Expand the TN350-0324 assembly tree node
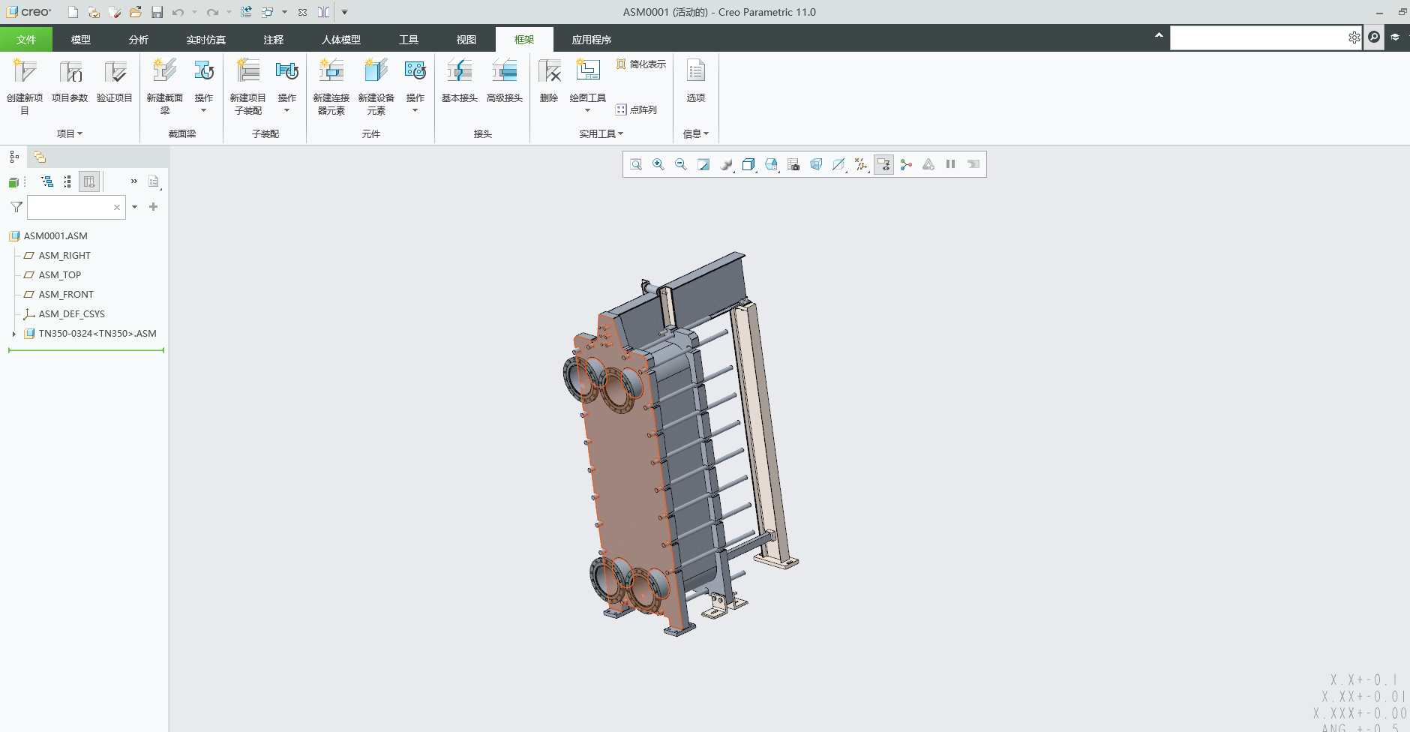This screenshot has width=1410, height=732. coord(13,334)
